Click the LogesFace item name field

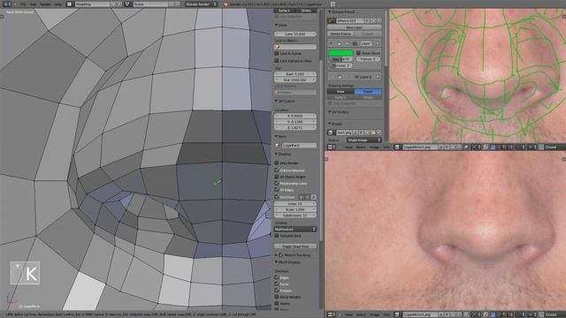[x=299, y=145]
